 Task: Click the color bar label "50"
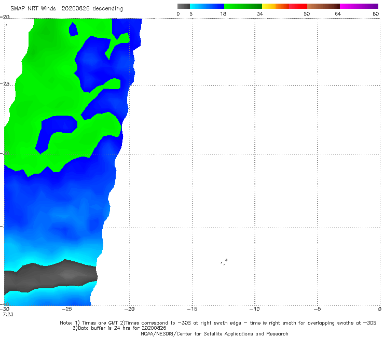coord(307,14)
